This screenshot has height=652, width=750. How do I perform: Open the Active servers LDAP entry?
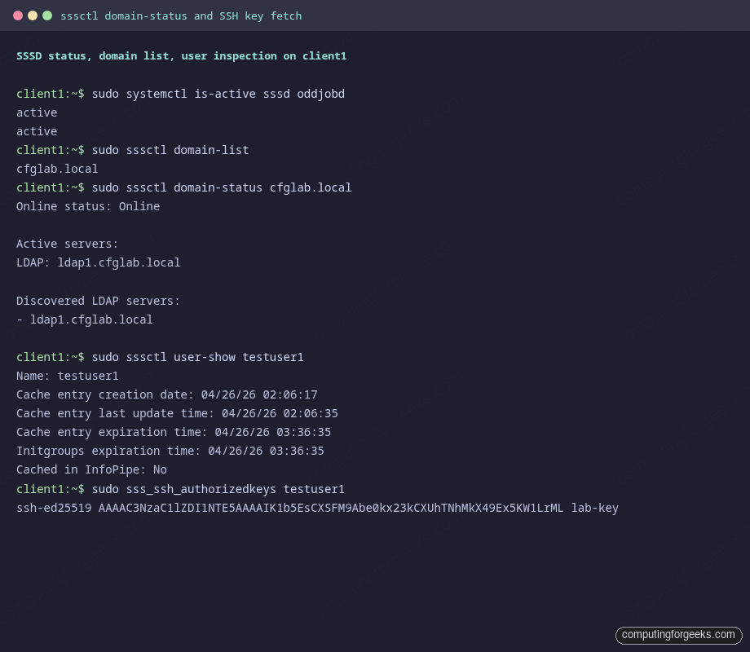pyautogui.click(x=98, y=262)
